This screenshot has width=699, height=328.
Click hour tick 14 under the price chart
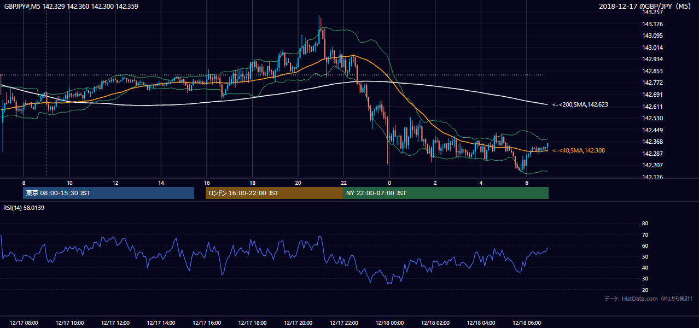tap(161, 183)
